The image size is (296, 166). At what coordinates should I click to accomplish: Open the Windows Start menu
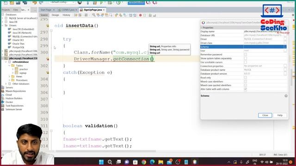click(101, 162)
